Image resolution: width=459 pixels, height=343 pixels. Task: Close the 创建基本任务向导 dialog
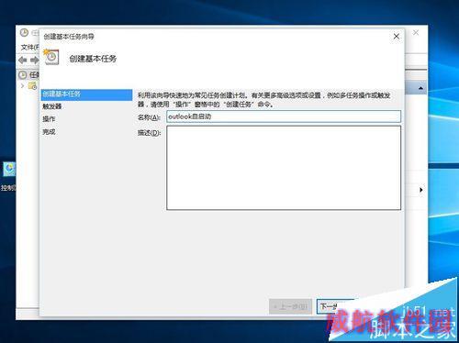[x=397, y=37]
